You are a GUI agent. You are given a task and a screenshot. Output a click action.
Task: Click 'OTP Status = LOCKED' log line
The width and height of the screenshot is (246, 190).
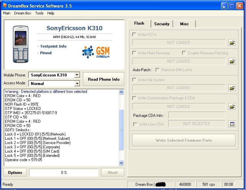[23, 109]
